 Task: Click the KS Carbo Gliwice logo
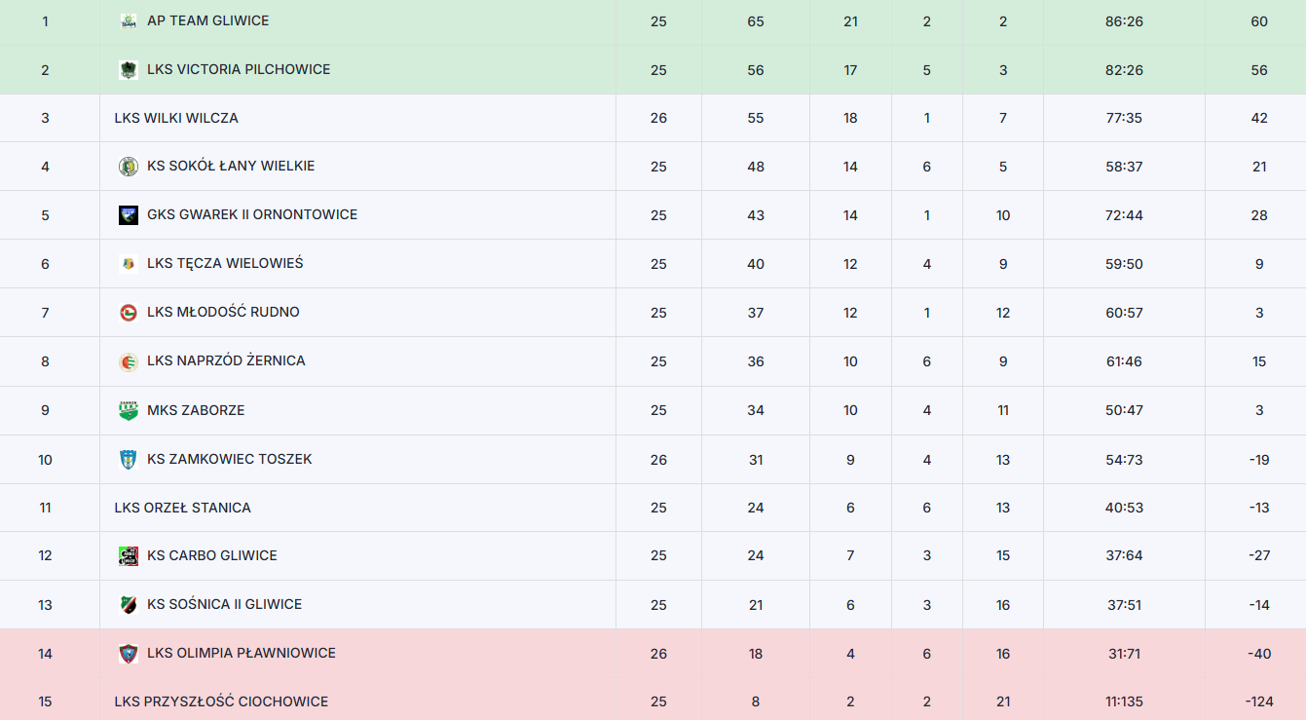click(x=128, y=556)
